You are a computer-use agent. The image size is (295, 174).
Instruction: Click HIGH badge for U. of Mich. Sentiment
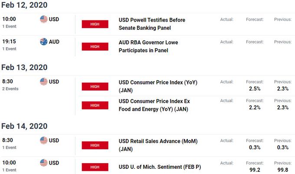pyautogui.click(x=95, y=167)
